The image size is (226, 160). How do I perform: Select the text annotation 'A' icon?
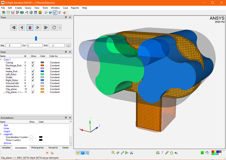[x=26, y=12]
